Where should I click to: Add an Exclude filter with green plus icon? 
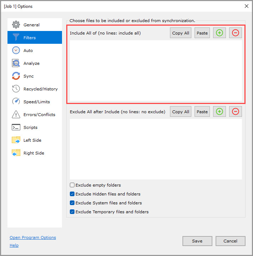coord(220,111)
